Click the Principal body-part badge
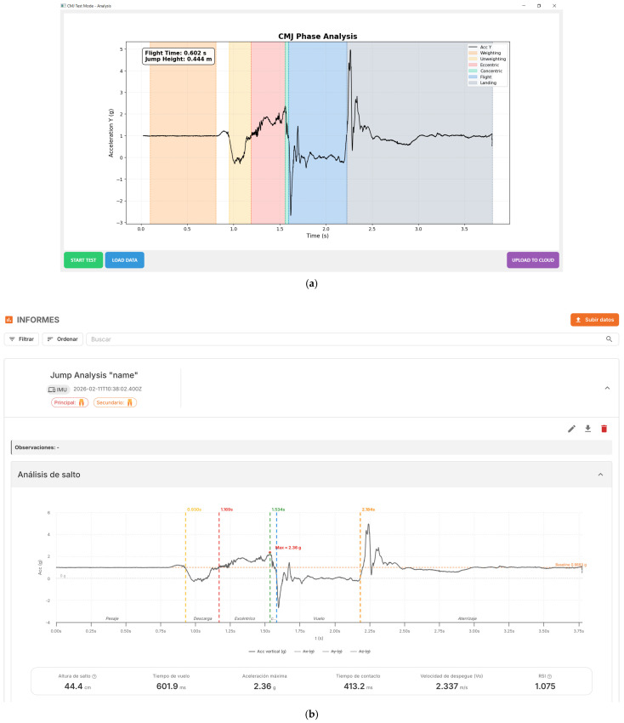 70,402
